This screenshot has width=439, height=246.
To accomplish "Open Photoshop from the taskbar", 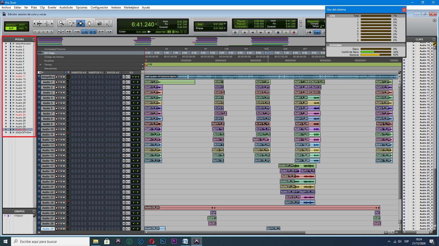I will click(x=163, y=242).
